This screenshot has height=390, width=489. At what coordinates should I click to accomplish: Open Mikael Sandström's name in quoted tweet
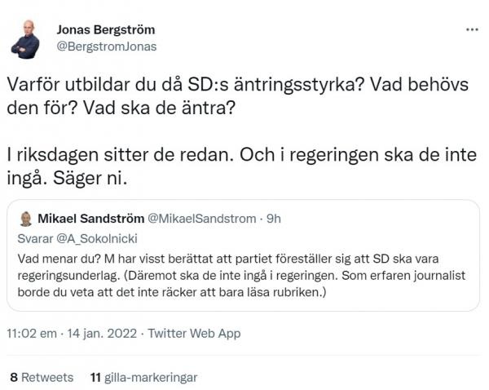(x=91, y=219)
